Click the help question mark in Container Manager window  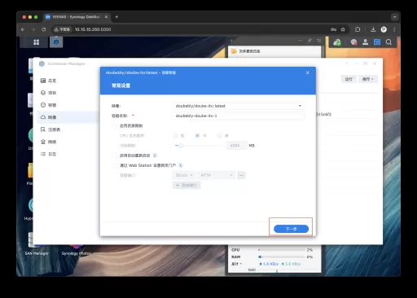point(347,64)
